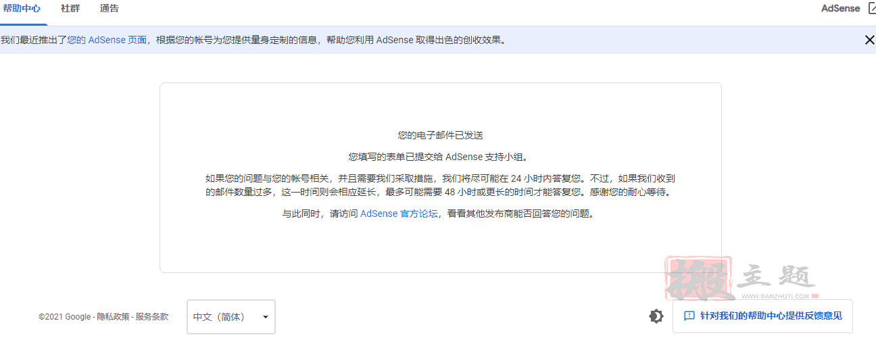Click 针对我们的帮助中心提供反馈意见 button
This screenshot has width=876, height=352.
(x=762, y=316)
